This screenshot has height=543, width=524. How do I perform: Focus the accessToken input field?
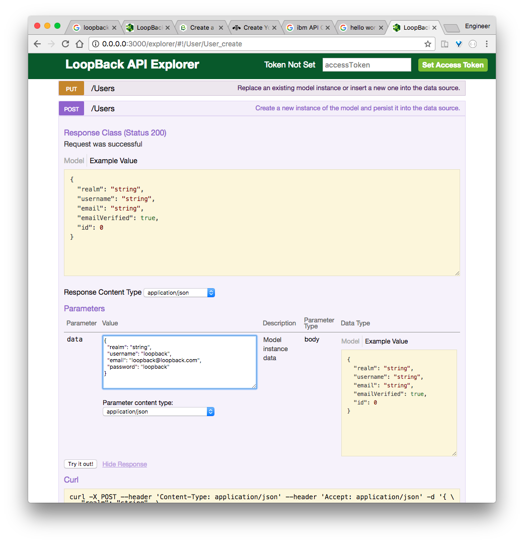pyautogui.click(x=366, y=65)
